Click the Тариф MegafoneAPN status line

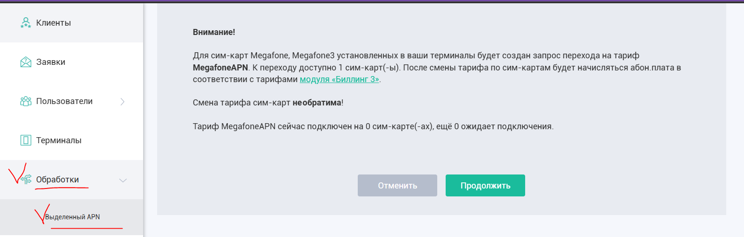pyautogui.click(x=373, y=126)
